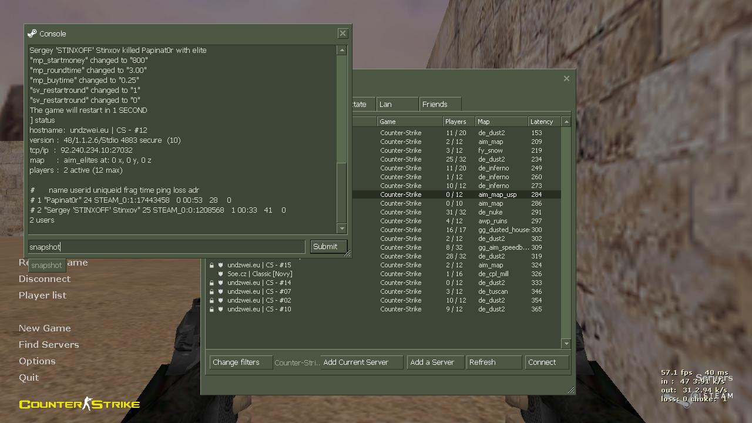Click the Counter-Strike logo at bottom left
Image resolution: width=752 pixels, height=423 pixels.
tap(79, 404)
